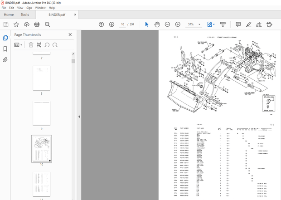
Task: Zoom in on the page
Action: click(178, 24)
